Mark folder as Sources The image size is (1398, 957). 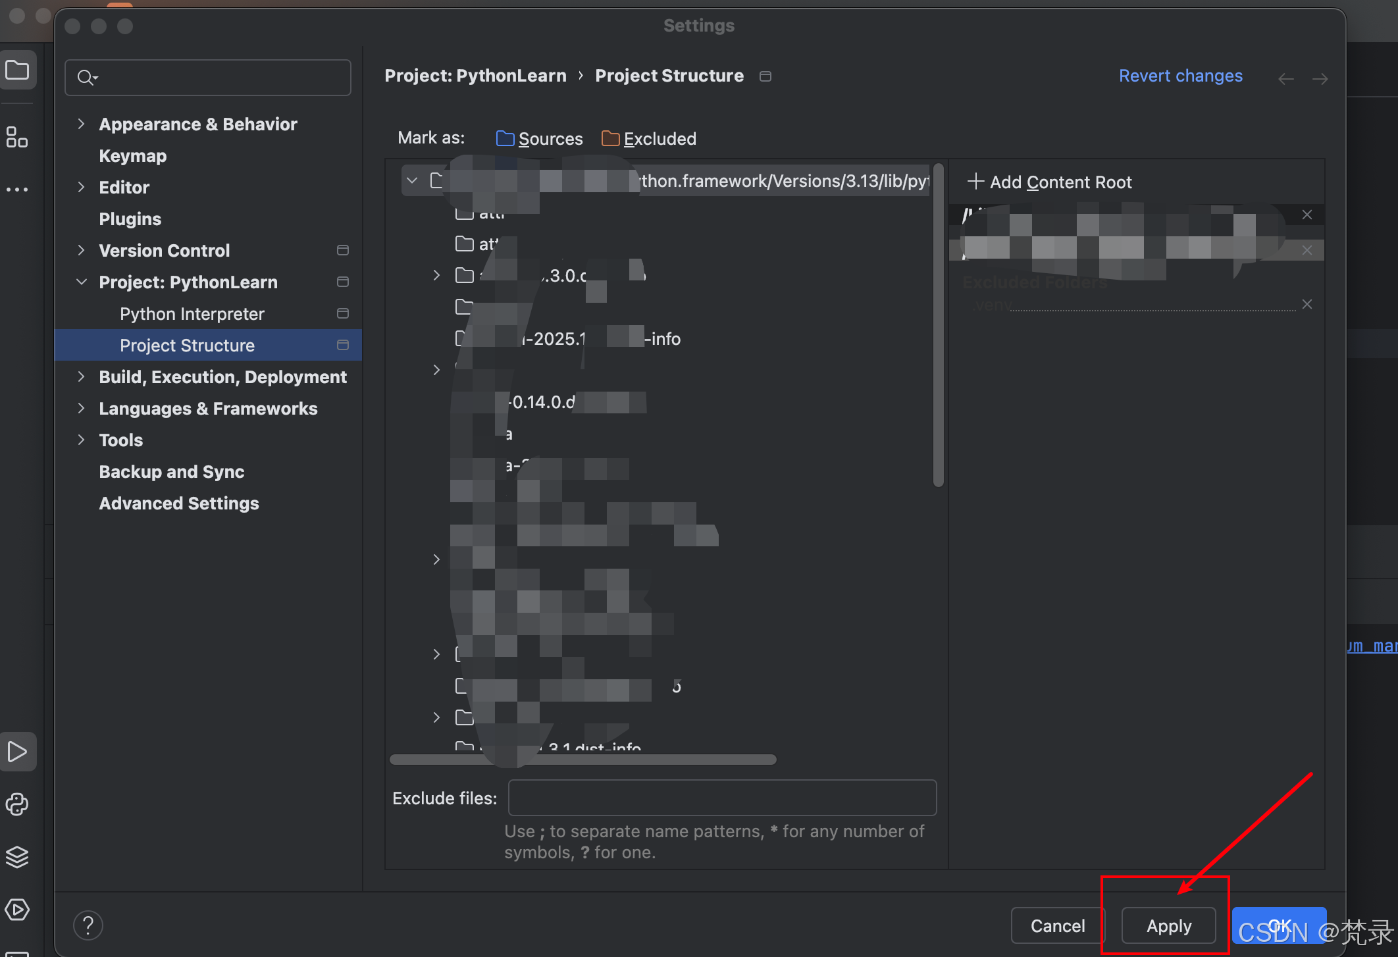click(540, 139)
